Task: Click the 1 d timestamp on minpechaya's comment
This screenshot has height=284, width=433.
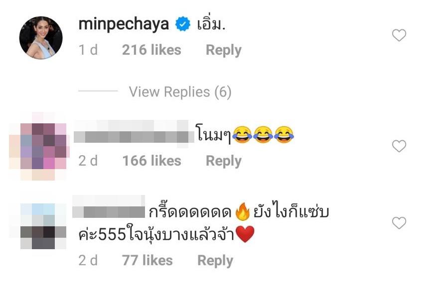Action: point(88,50)
